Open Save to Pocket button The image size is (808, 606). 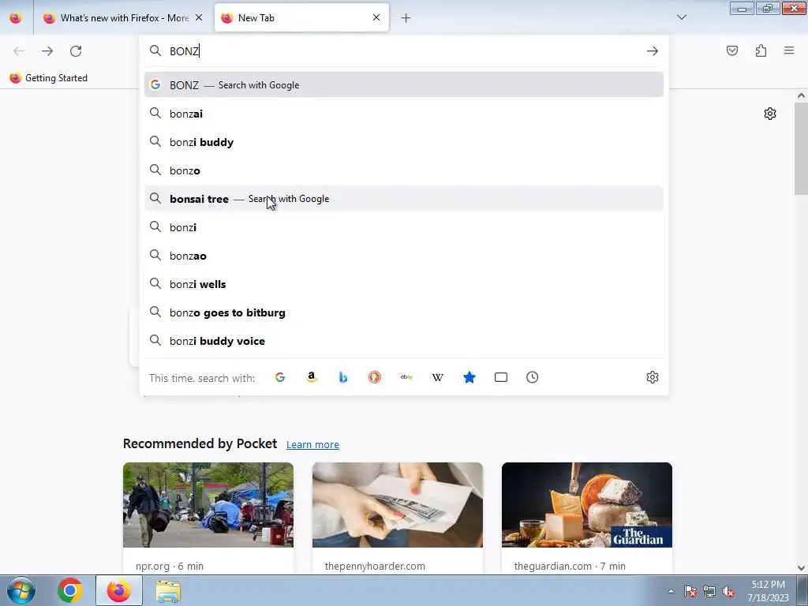point(732,50)
